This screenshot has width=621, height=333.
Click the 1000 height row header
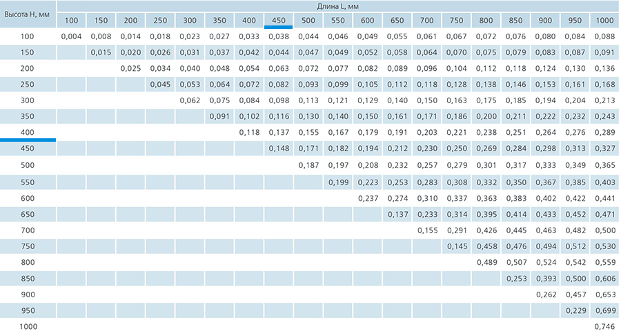click(28, 327)
